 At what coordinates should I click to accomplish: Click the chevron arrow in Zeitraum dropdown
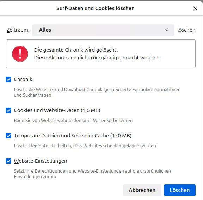click(x=167, y=30)
